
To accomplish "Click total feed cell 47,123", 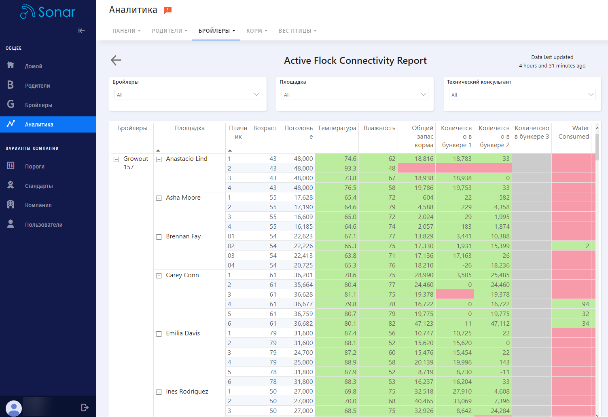I will click(x=417, y=323).
